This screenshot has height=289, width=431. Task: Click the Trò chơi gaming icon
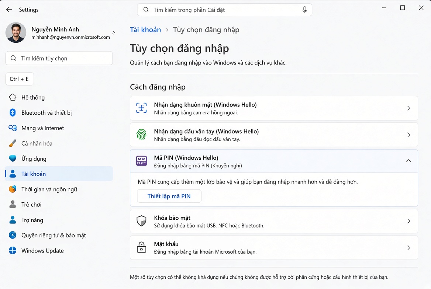tap(13, 204)
